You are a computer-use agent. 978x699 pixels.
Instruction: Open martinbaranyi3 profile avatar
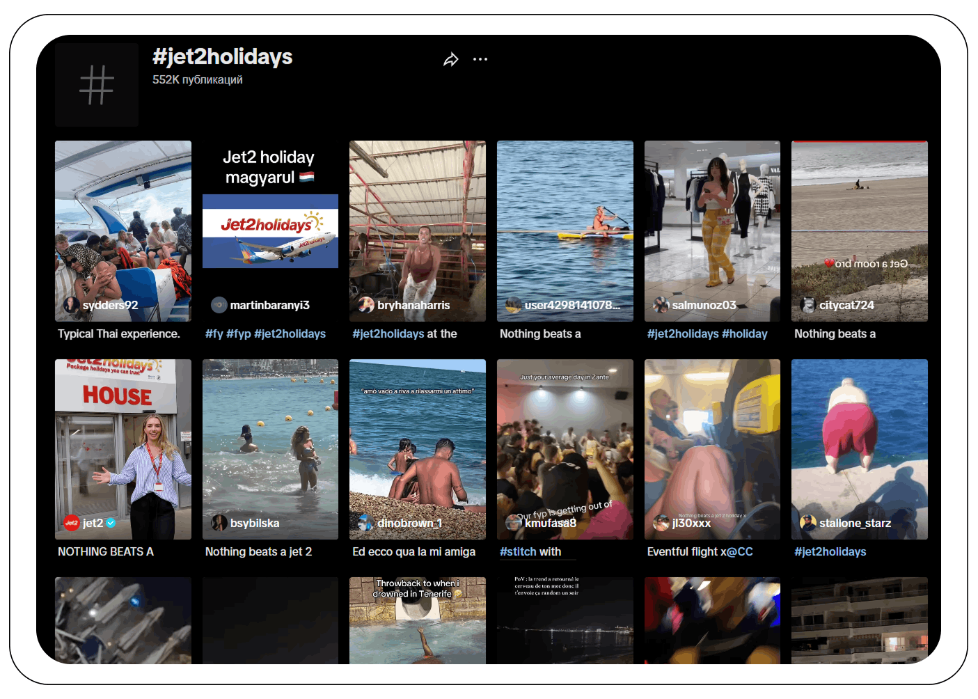(x=219, y=305)
